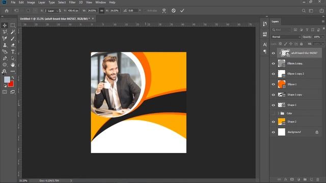Open the Opacity slider dropdown arrow
The image size is (326, 183).
coord(323,37)
